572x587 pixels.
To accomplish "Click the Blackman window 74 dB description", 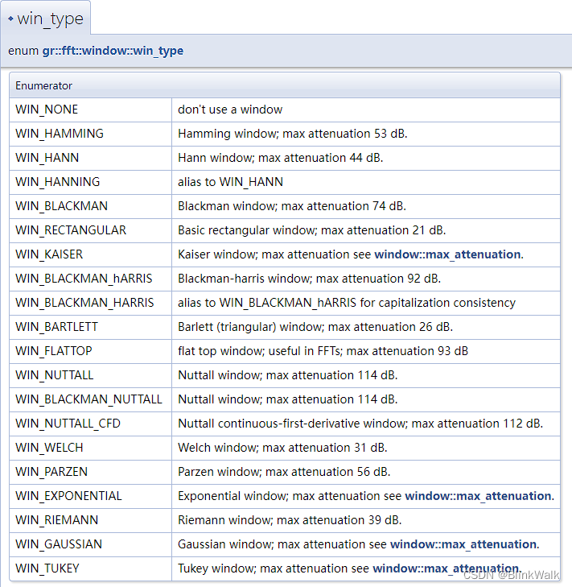I will tap(292, 206).
